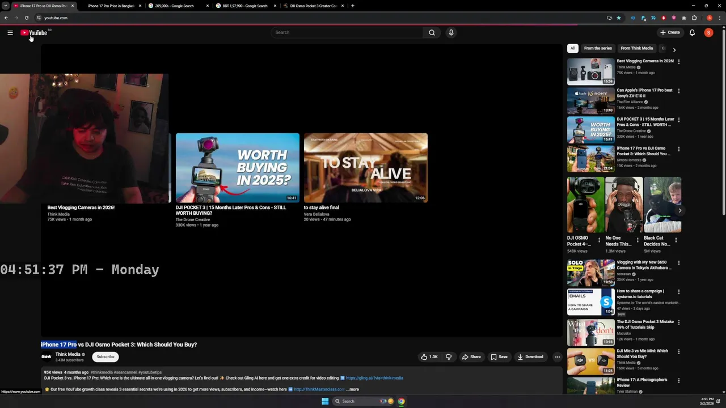Click the search magnifier button
The image size is (726, 408).
pos(432,32)
